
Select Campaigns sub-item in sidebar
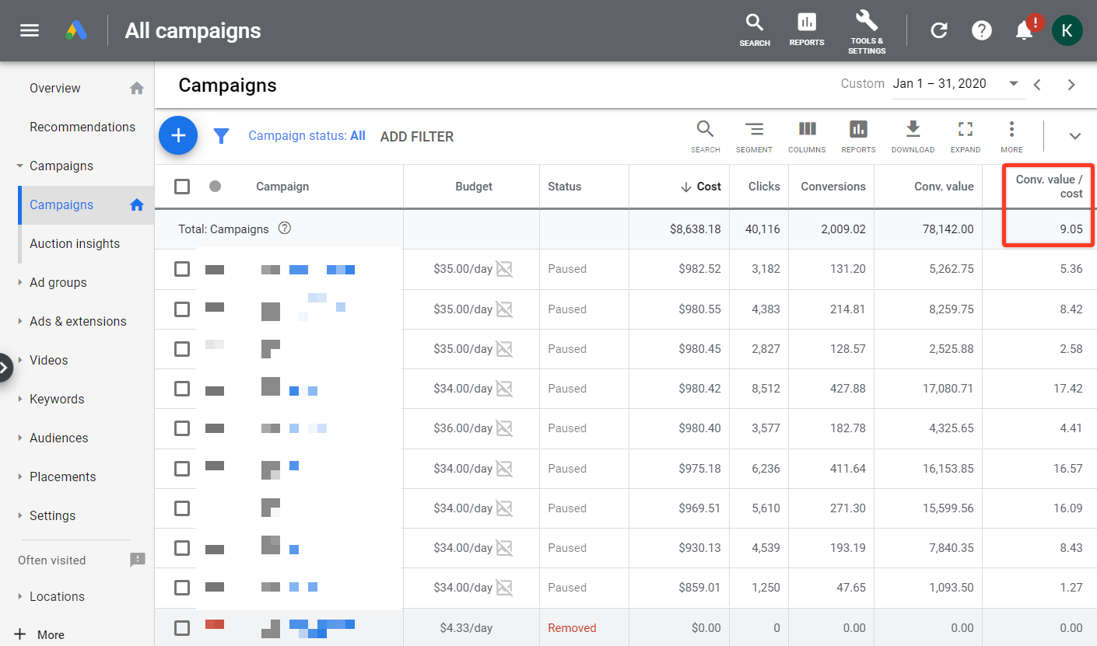[61, 204]
